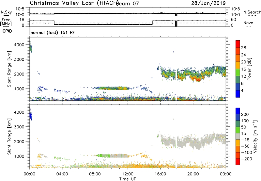
Task: Click the velocity scale value -200
Action: coord(247,159)
